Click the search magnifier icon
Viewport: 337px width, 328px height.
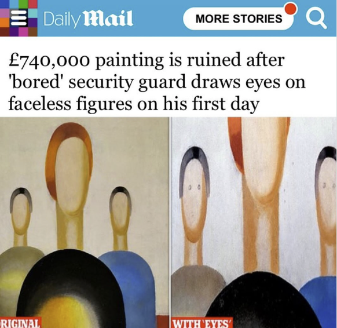pyautogui.click(x=316, y=19)
